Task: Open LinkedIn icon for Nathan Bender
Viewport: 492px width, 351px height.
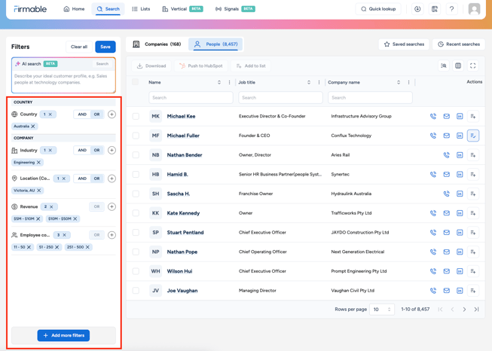Action: [x=460, y=155]
